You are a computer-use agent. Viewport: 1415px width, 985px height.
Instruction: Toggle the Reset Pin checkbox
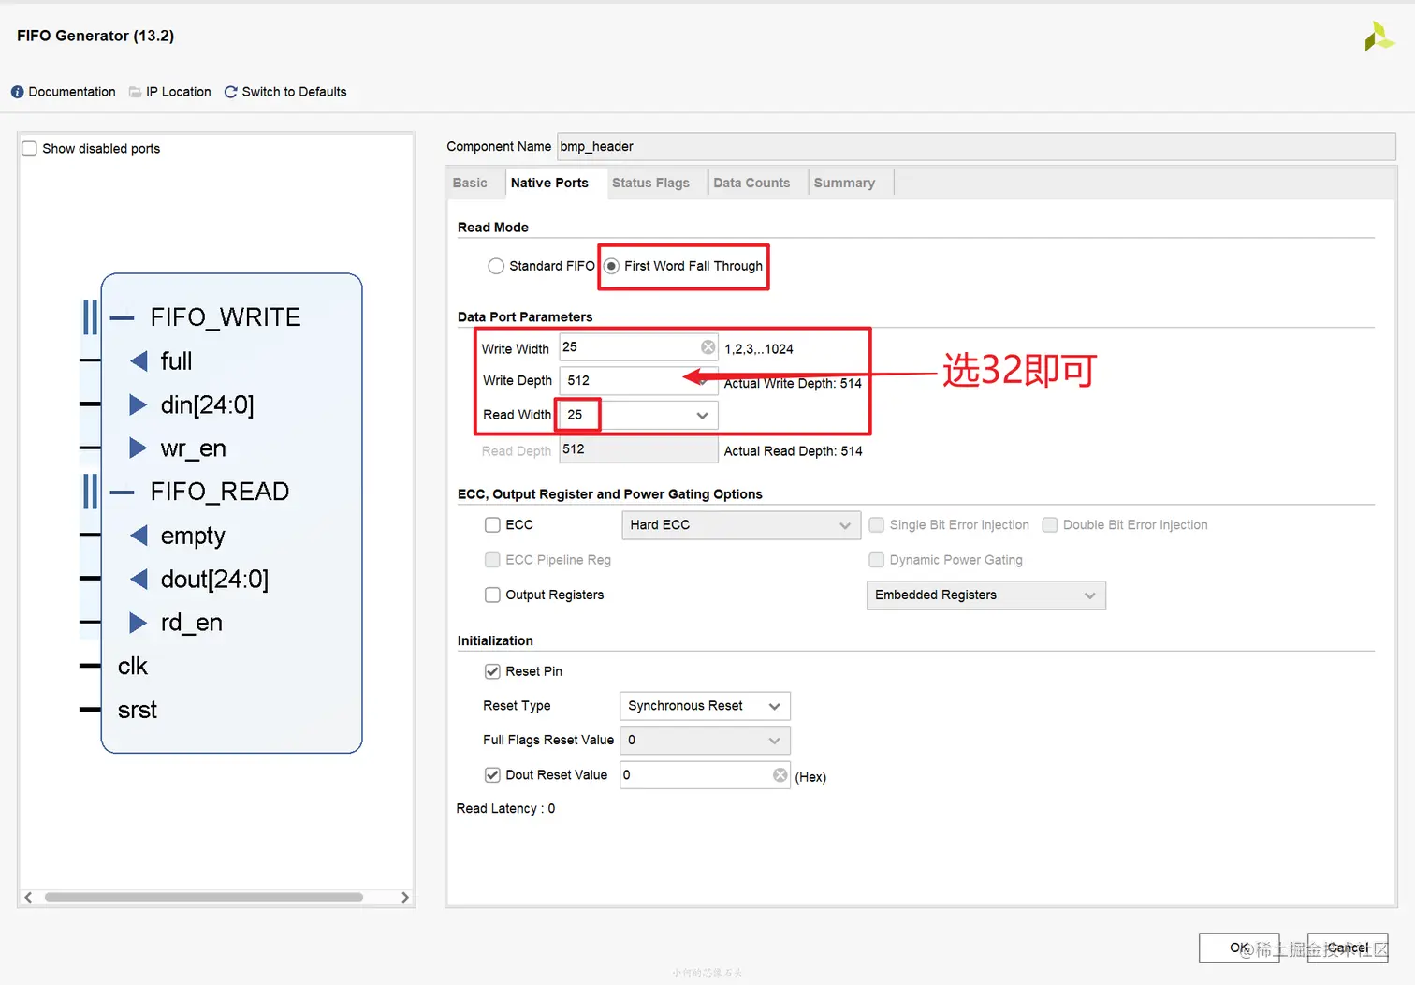[492, 671]
